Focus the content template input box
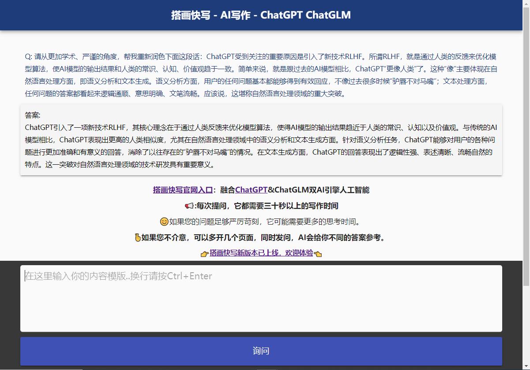The image size is (530, 370). click(261, 298)
